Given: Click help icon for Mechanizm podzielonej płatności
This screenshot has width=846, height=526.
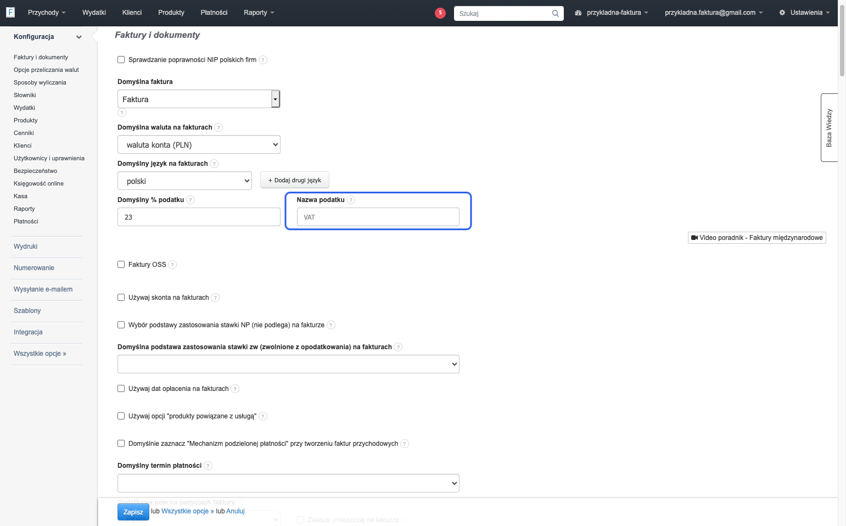Looking at the screenshot, I should click(405, 444).
